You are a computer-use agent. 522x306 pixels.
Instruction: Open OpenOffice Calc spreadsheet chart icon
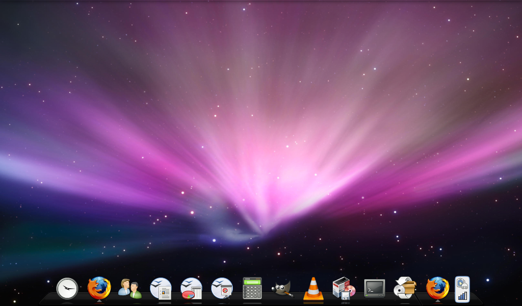tap(192, 288)
